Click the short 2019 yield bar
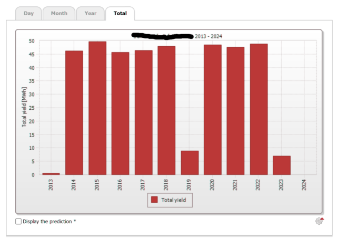The width and height of the screenshot is (337, 240). 190,163
